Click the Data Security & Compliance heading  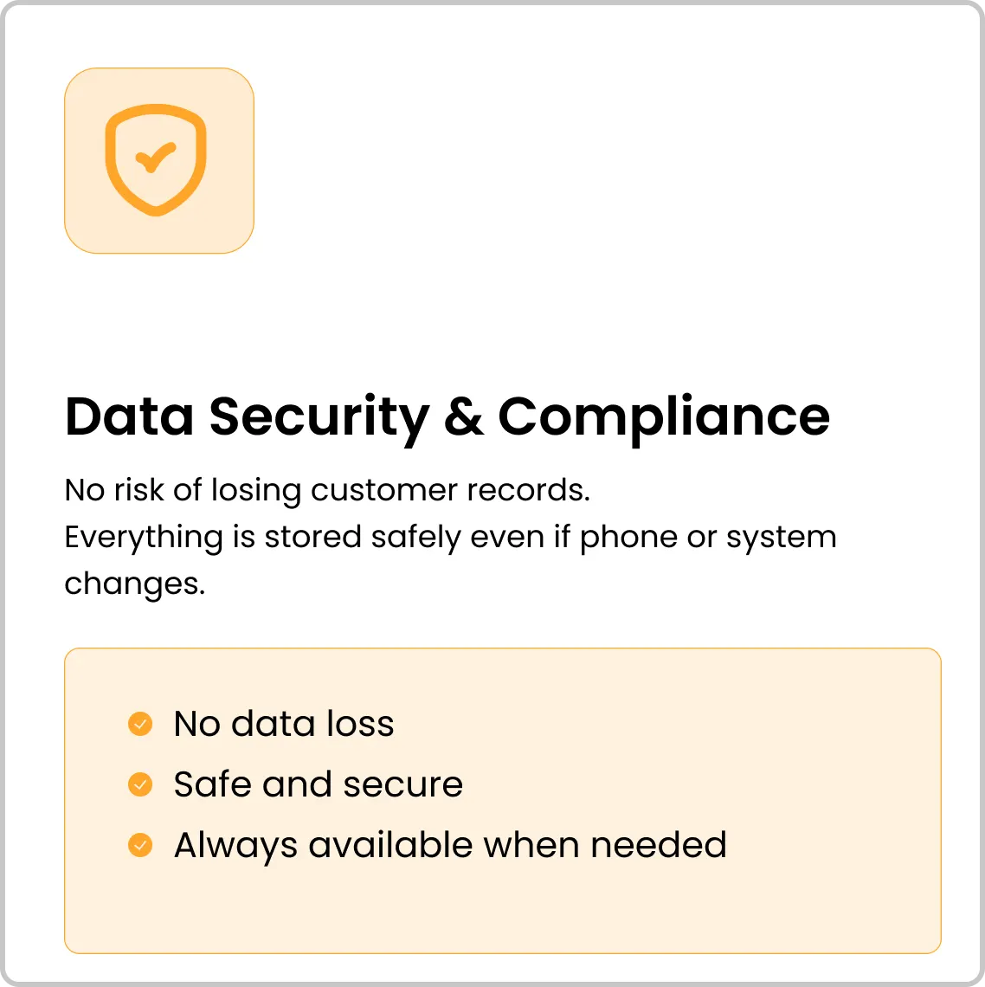click(x=447, y=417)
